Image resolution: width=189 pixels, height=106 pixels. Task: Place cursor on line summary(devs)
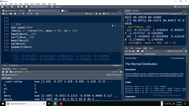(22, 47)
